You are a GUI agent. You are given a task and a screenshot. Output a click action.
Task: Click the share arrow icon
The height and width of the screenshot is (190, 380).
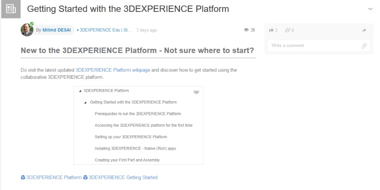click(364, 30)
